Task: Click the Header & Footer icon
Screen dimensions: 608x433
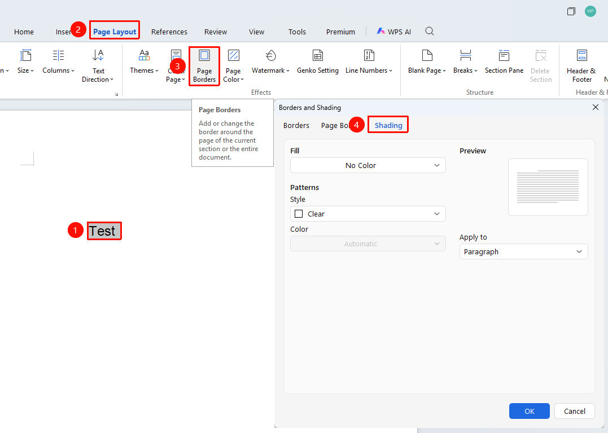Action: click(x=581, y=55)
